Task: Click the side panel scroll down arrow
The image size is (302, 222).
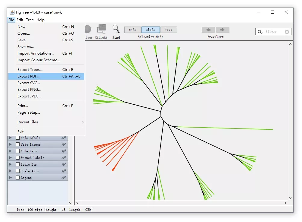Action: pos(70,203)
